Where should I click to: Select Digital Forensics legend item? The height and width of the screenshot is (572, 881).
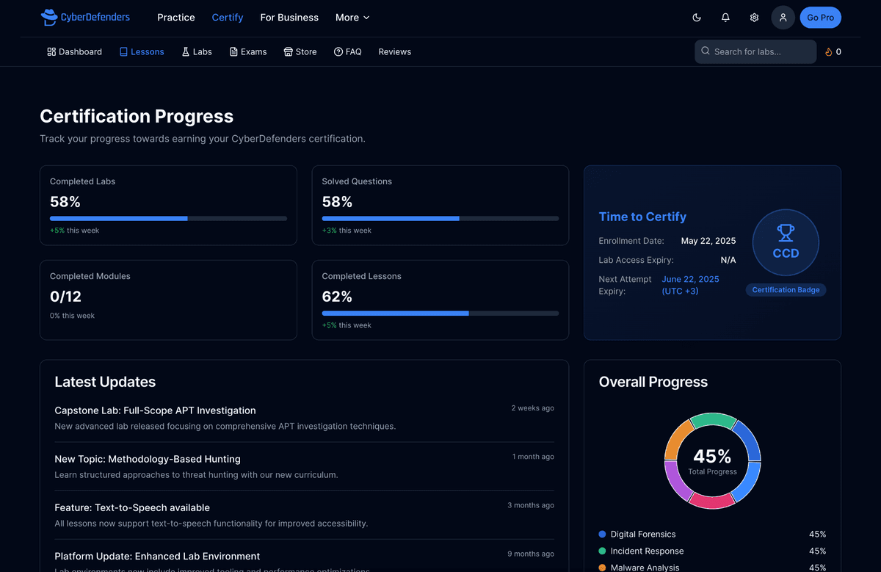(x=712, y=535)
